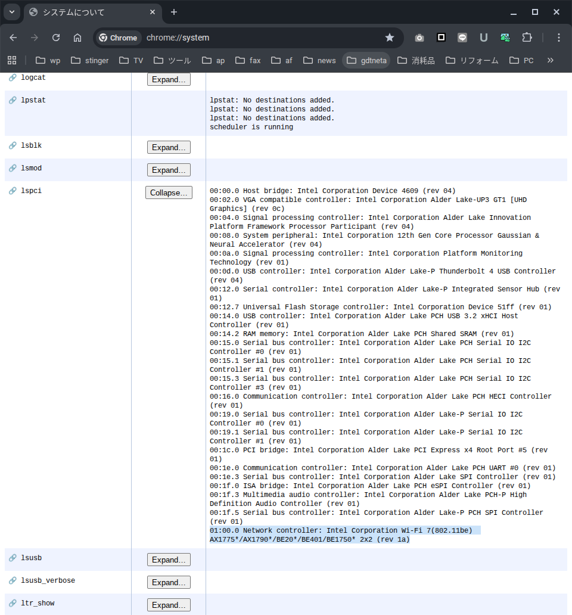Open the リフォーム bookmark folder
This screenshot has height=615, width=572.
472,60
